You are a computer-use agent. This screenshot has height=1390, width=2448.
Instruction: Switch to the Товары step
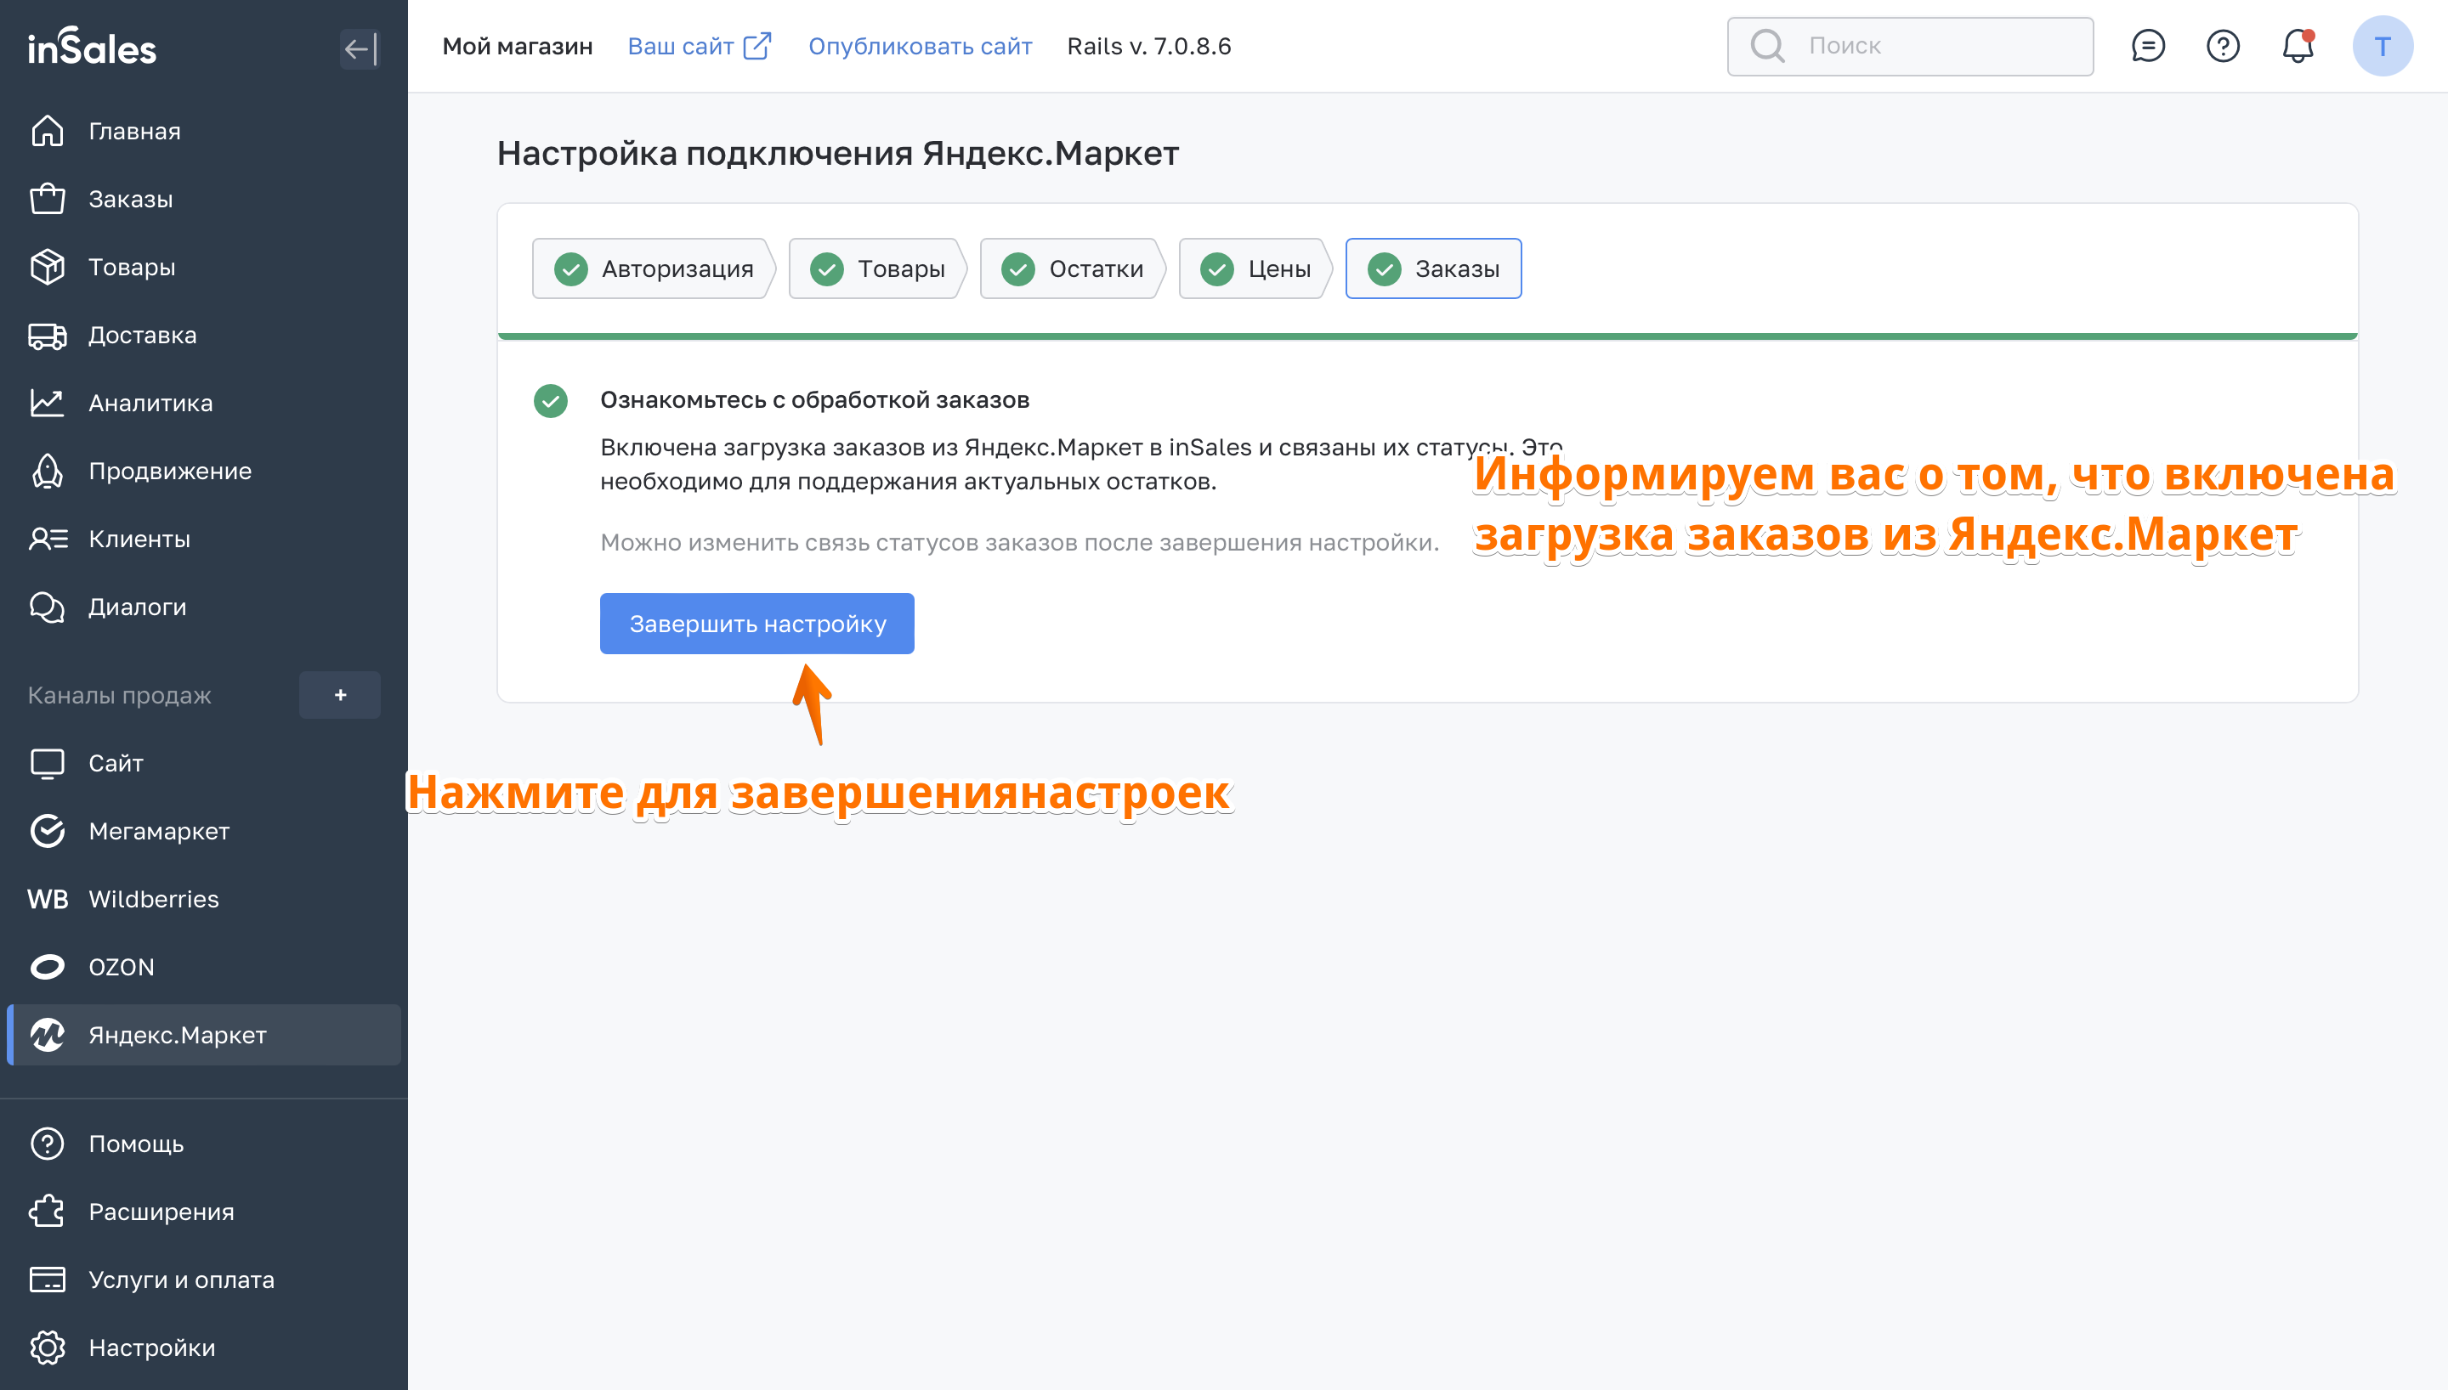[x=877, y=269]
